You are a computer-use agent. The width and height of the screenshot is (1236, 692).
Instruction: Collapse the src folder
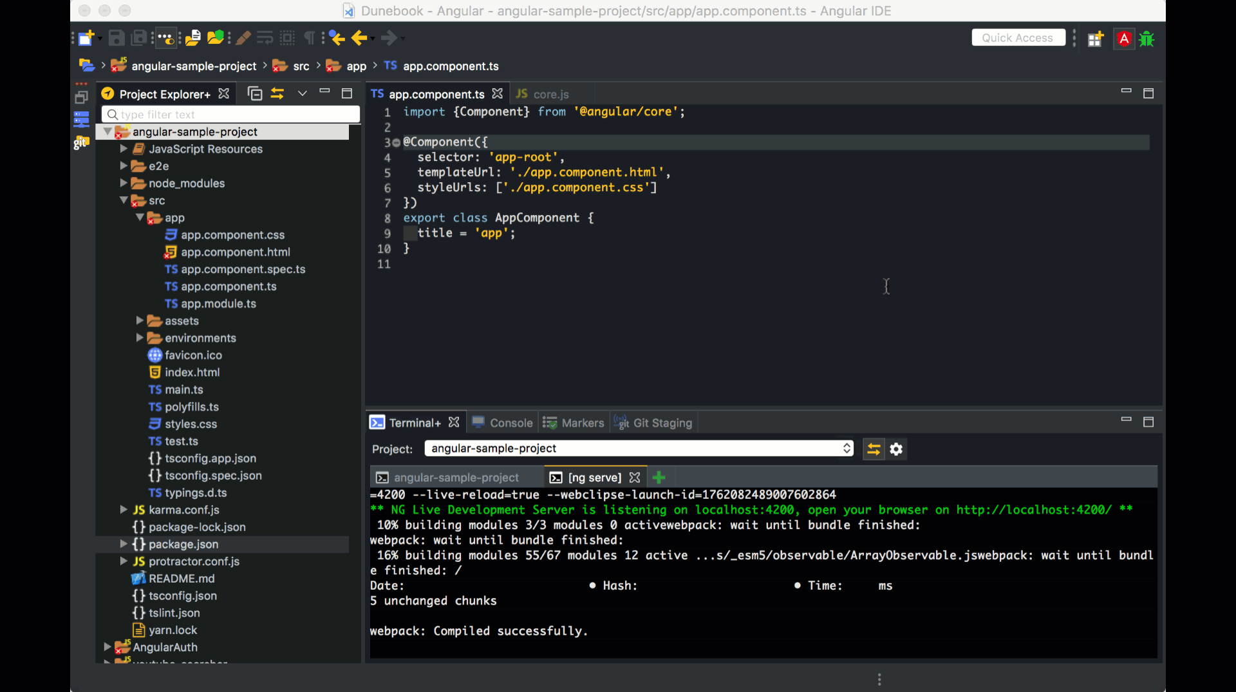click(x=124, y=200)
